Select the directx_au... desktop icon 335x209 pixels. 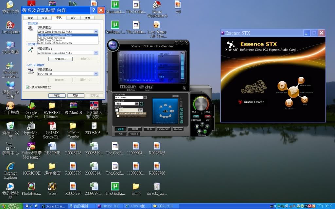click(x=157, y=189)
